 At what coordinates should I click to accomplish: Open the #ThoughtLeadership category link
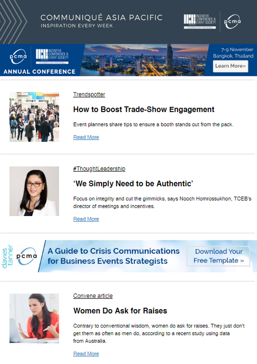[x=99, y=169]
